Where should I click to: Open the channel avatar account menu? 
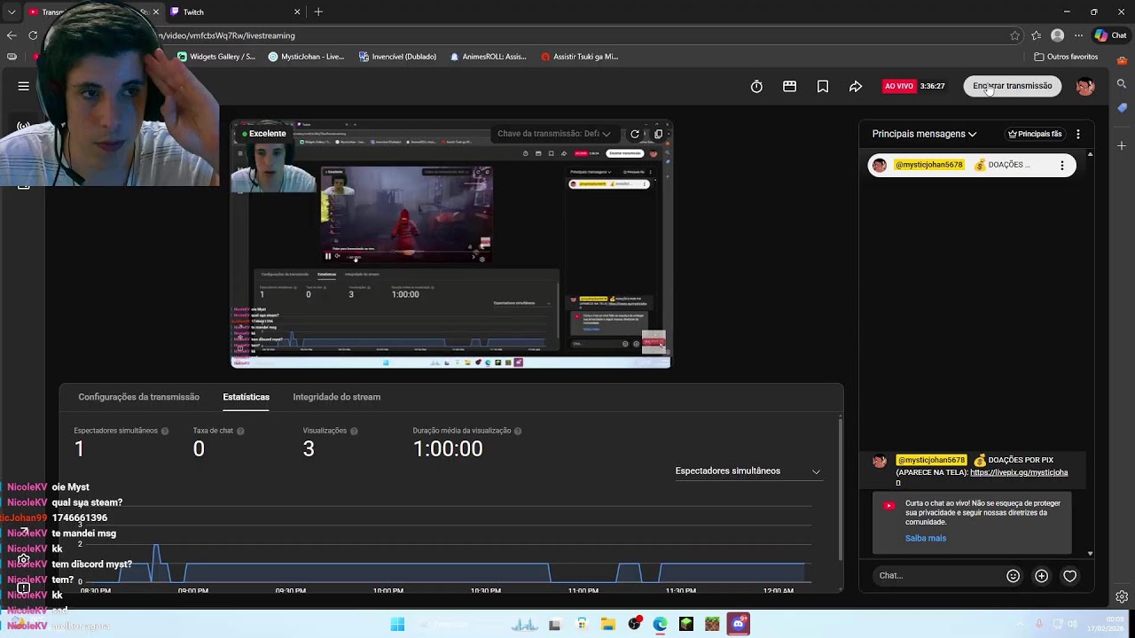coord(1085,86)
